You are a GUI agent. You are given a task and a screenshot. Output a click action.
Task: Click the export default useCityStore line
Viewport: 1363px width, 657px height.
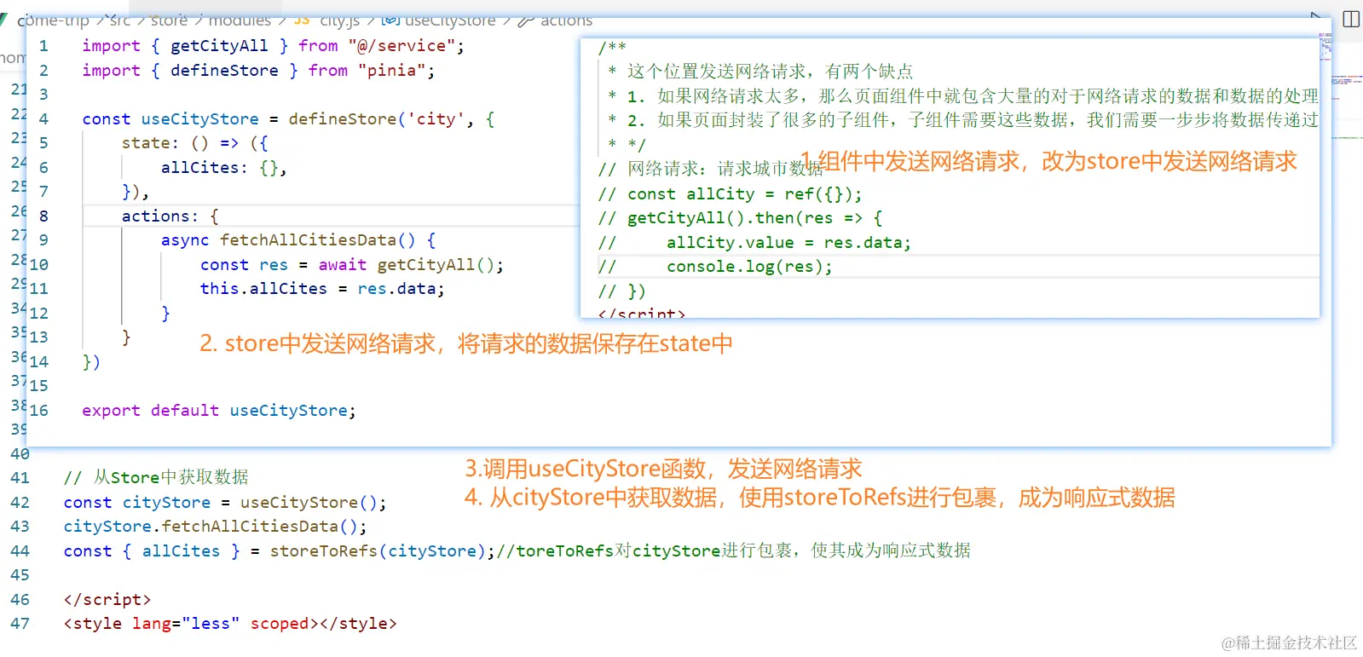click(x=219, y=411)
